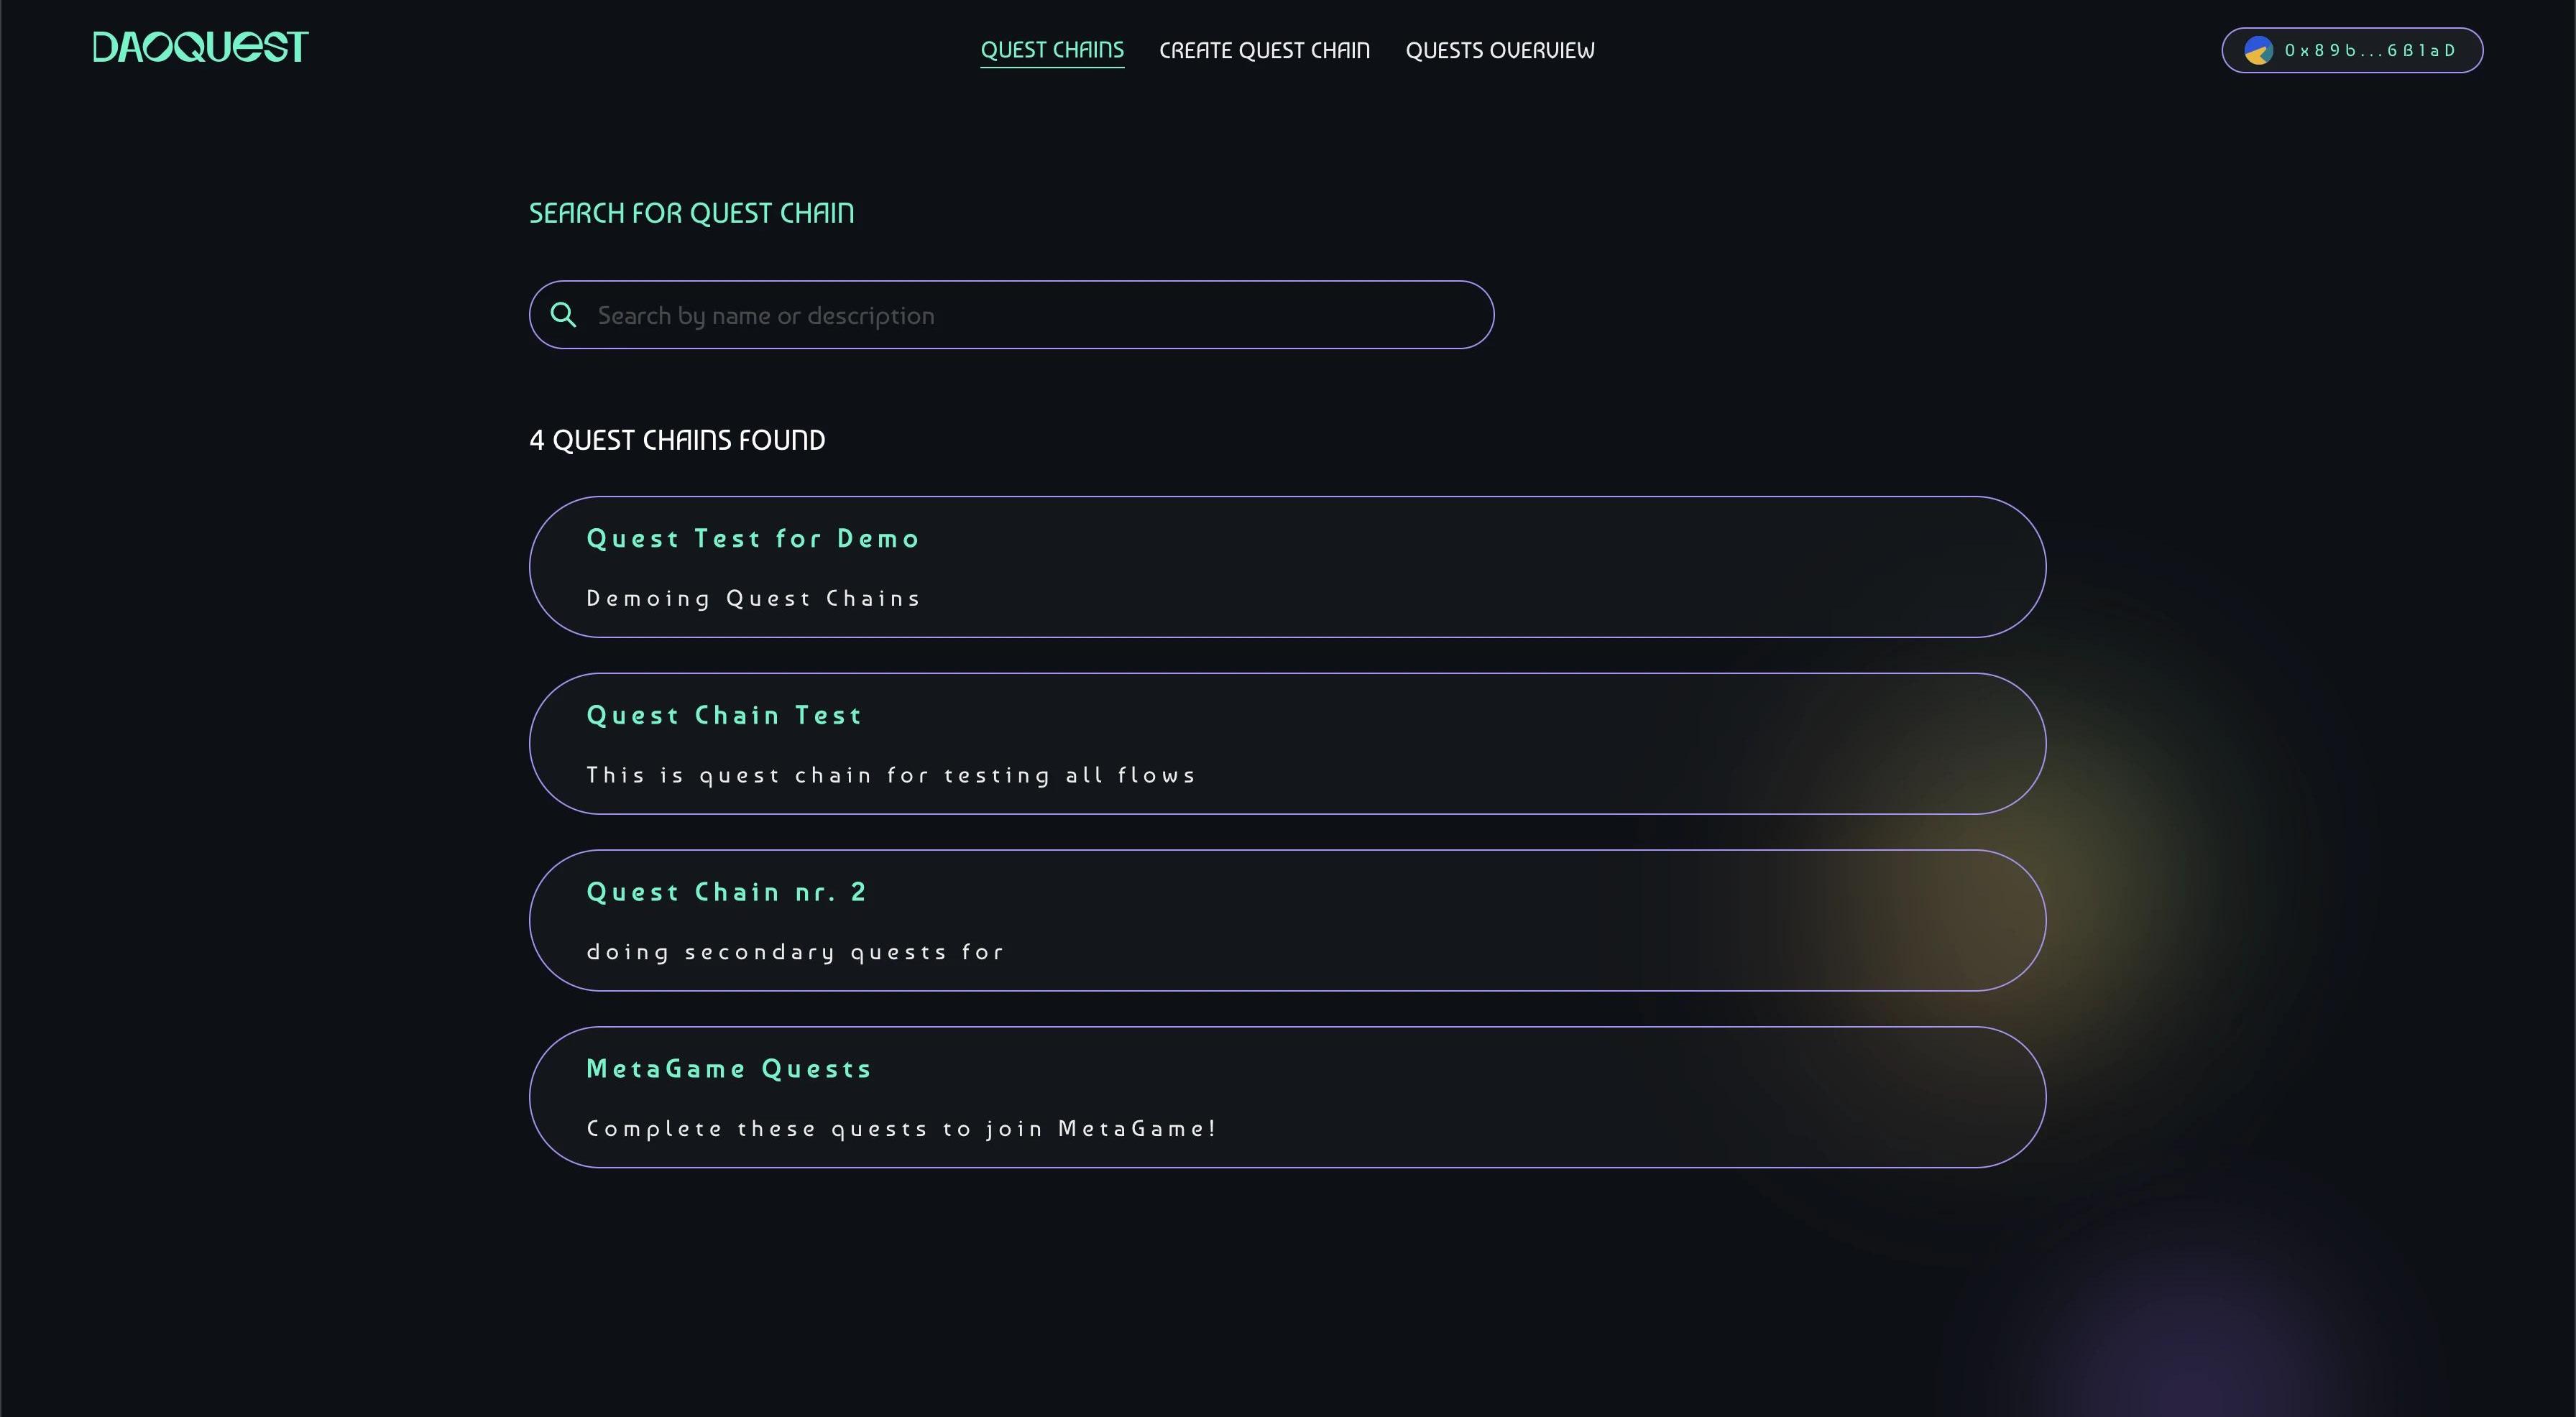Go to the Quests Overview tab
The width and height of the screenshot is (2576, 1417).
pyautogui.click(x=1500, y=50)
